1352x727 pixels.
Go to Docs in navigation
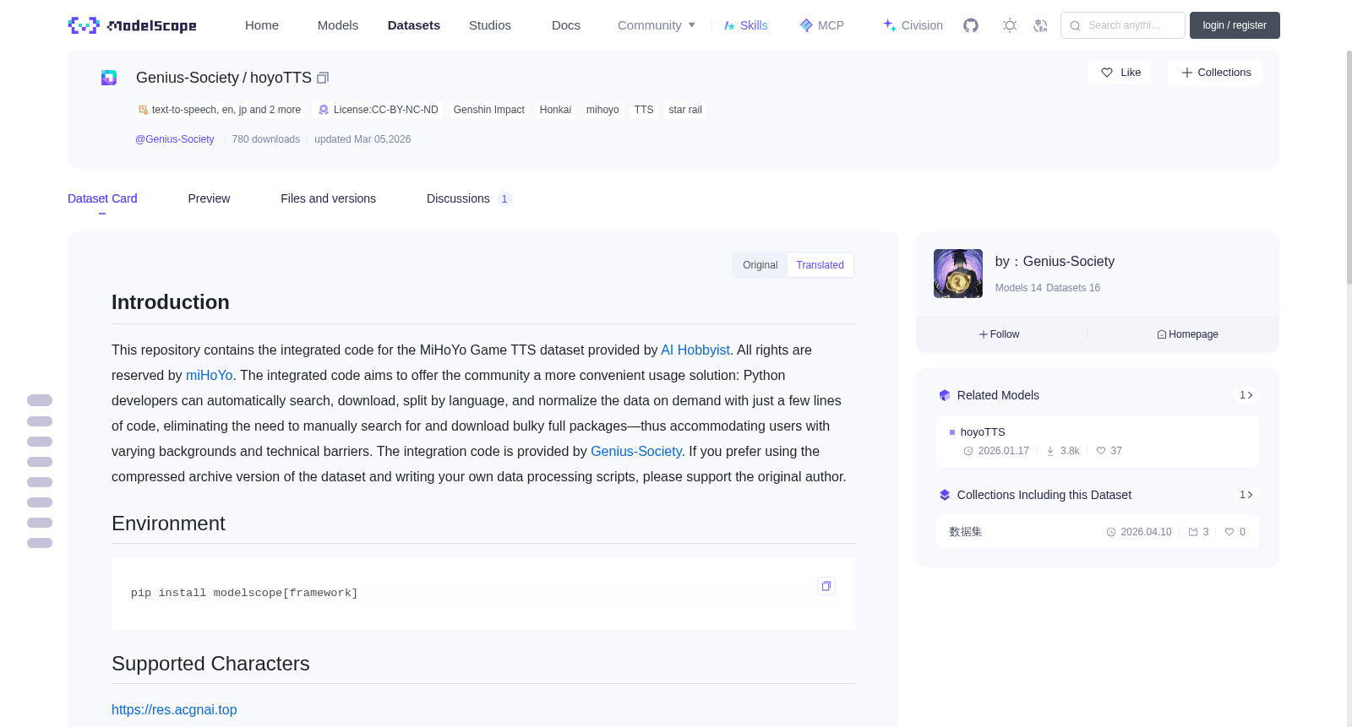tap(566, 25)
